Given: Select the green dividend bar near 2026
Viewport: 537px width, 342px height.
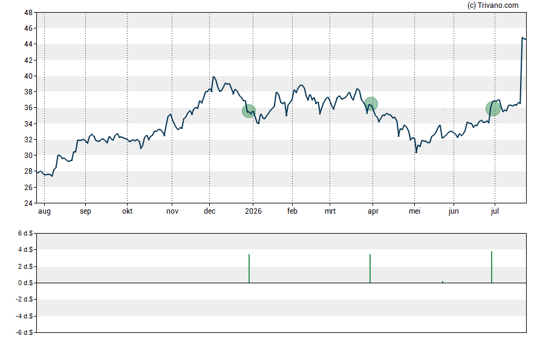Looking at the screenshot, I should (249, 268).
